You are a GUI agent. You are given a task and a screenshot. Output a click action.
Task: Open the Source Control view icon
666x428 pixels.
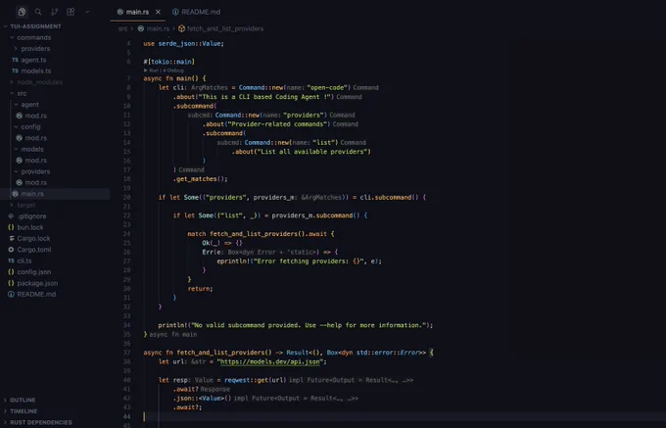55,12
